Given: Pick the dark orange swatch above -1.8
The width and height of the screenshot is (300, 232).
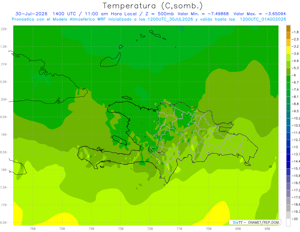Looking at the screenshot, I should 288,29.
